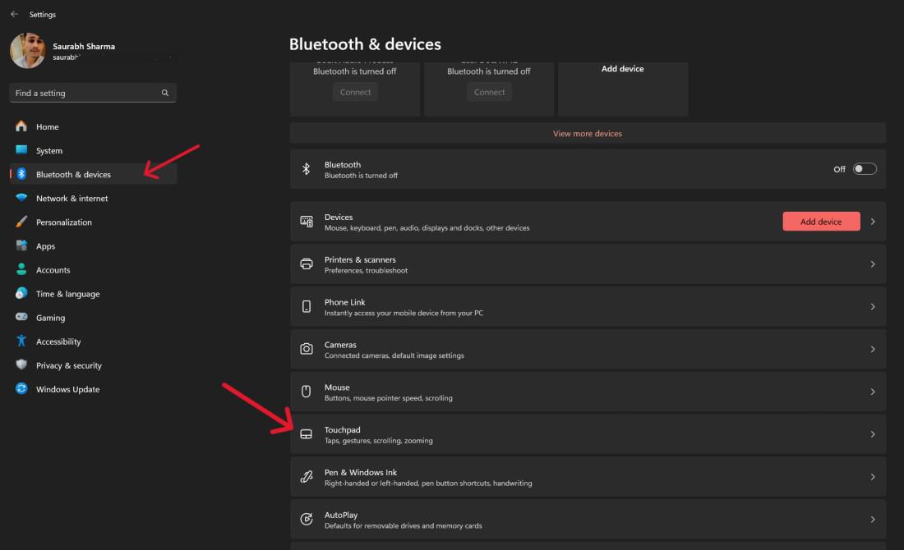Image resolution: width=904 pixels, height=550 pixels.
Task: Click the back arrow in Settings header
Action: tap(14, 14)
